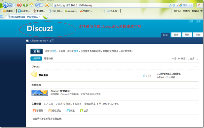Click the go arrow beside compatibility button
This screenshot has height=128, width=204.
191,5
